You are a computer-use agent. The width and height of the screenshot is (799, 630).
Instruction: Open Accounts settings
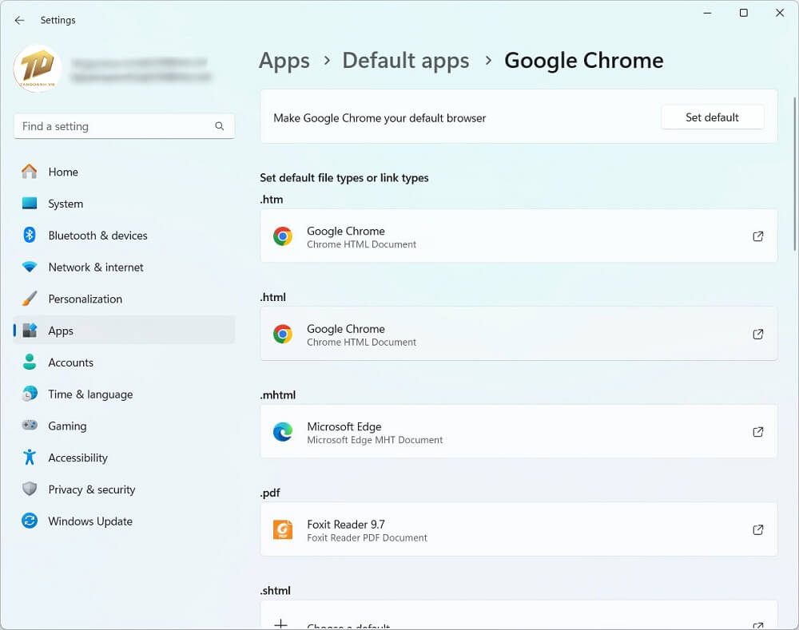click(x=124, y=362)
